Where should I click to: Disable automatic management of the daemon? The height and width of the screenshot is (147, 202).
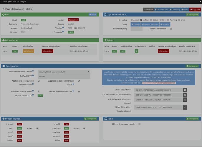(163, 51)
